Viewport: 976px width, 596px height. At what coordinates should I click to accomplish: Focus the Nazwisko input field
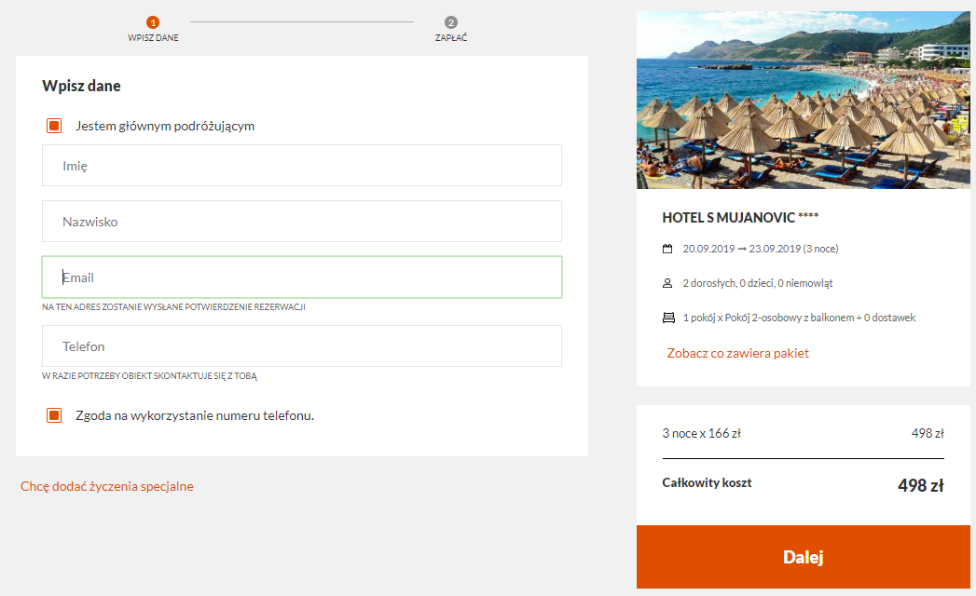click(302, 222)
